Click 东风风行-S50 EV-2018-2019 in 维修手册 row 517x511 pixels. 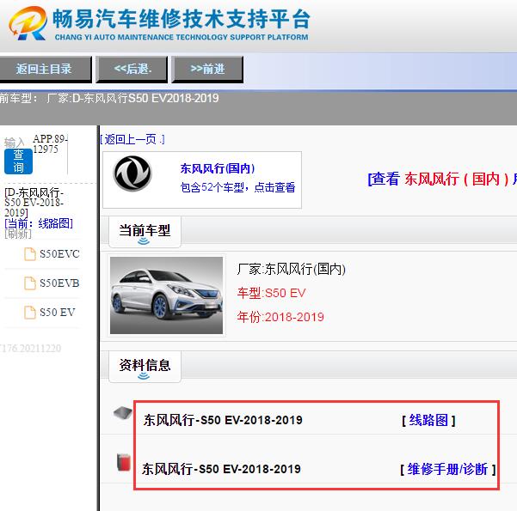click(x=221, y=469)
